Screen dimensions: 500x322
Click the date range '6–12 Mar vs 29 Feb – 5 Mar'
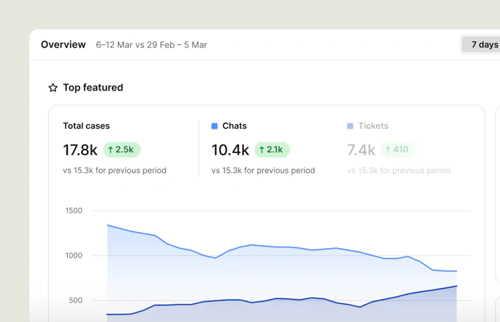tap(151, 45)
